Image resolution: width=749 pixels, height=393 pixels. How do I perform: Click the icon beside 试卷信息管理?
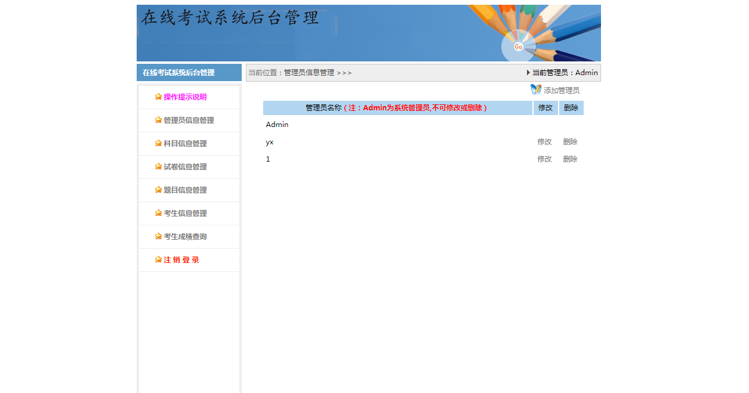pyautogui.click(x=158, y=166)
